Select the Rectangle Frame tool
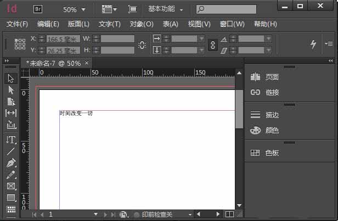The image size is (338, 221). pos(11,186)
